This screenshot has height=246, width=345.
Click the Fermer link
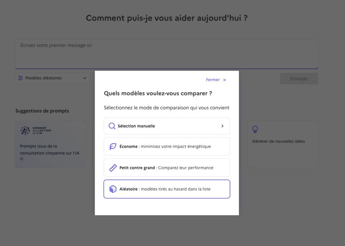(213, 80)
